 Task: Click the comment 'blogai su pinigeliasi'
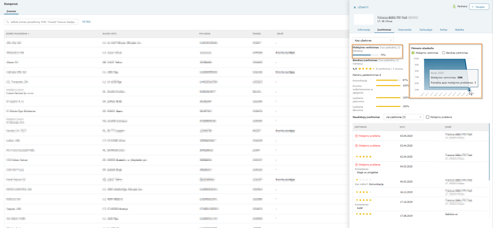tap(367, 172)
